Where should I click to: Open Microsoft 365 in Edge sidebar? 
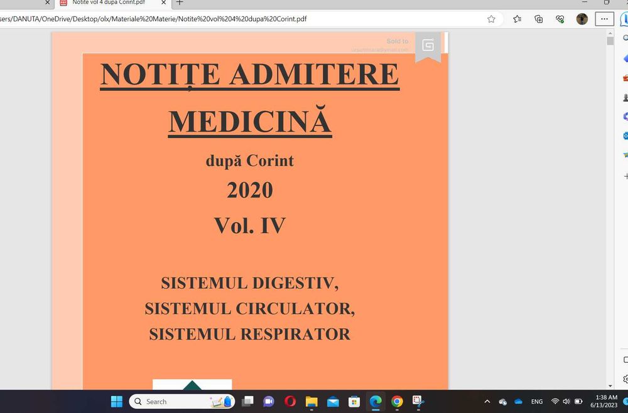point(625,117)
